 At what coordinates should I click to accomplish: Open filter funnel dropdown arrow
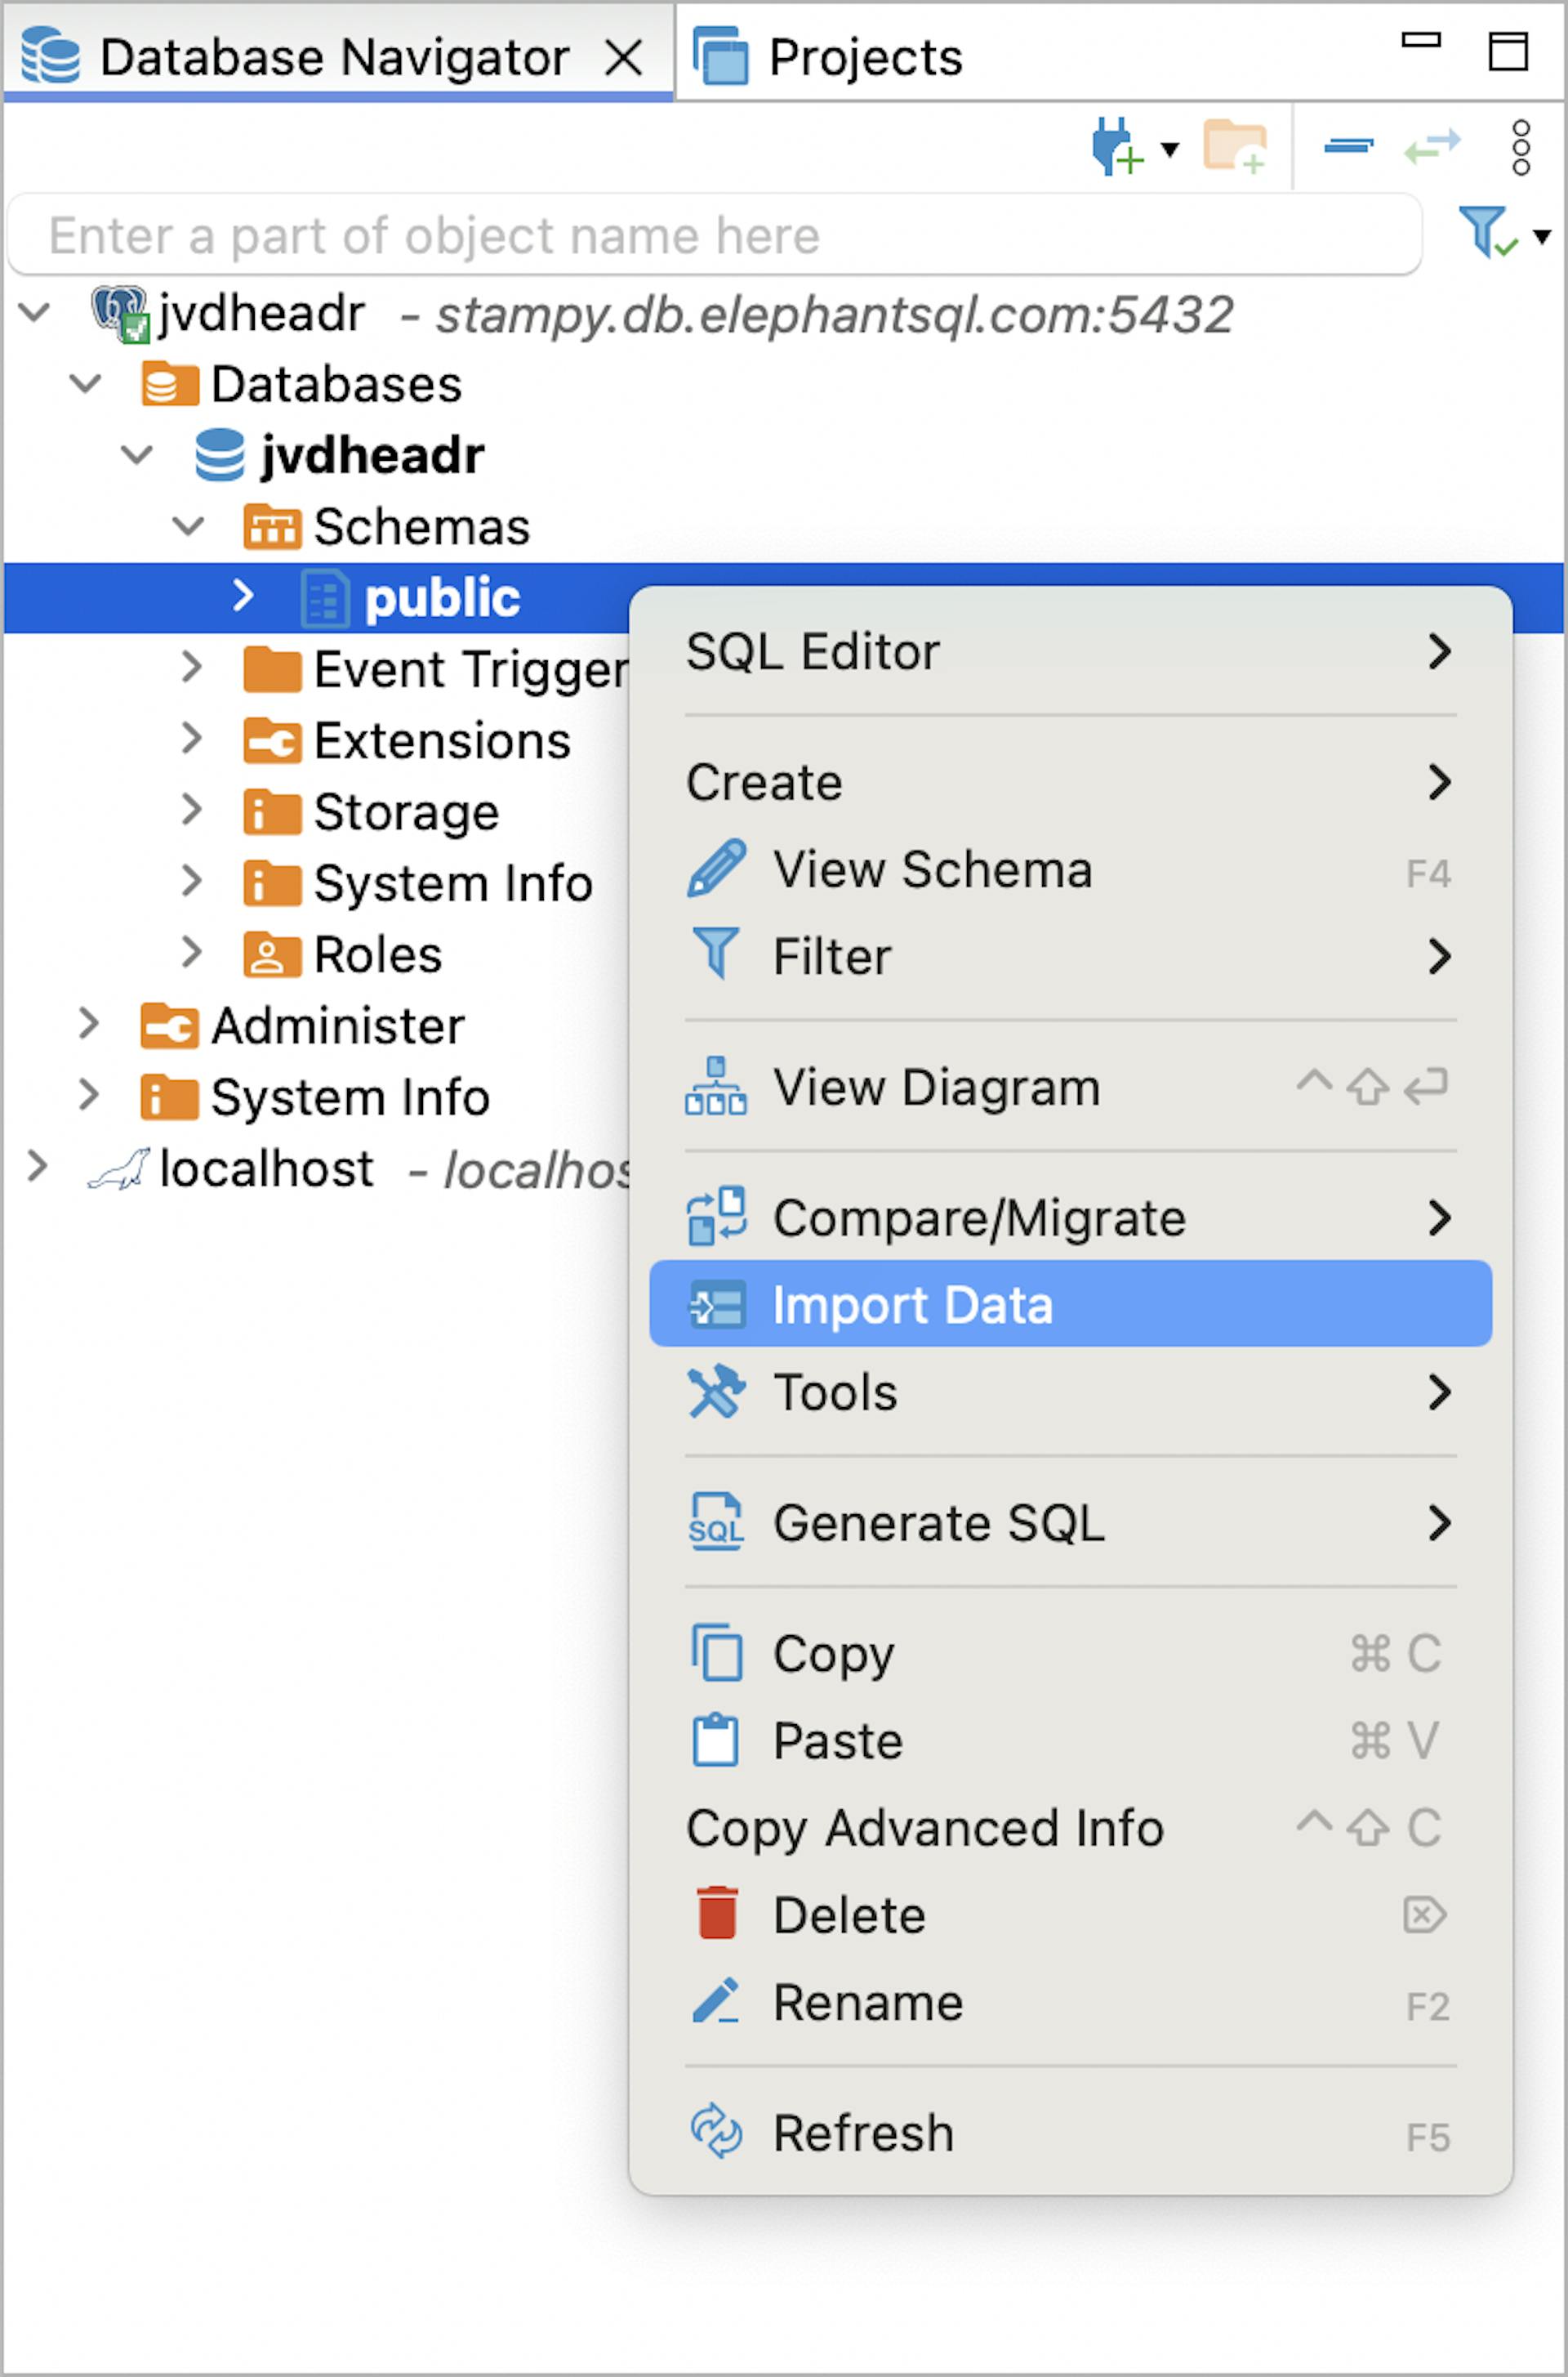point(1542,237)
